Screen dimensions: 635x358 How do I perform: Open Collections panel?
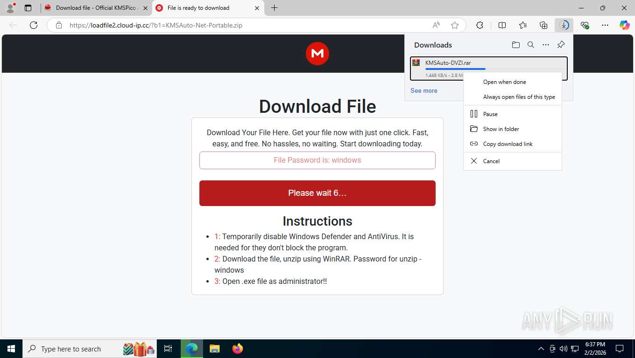543,25
